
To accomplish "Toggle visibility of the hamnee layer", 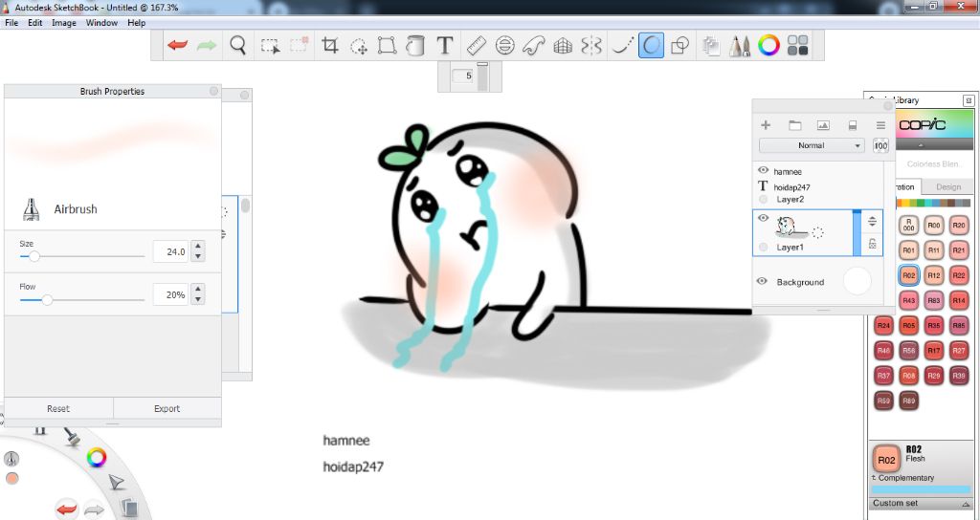I will click(763, 170).
